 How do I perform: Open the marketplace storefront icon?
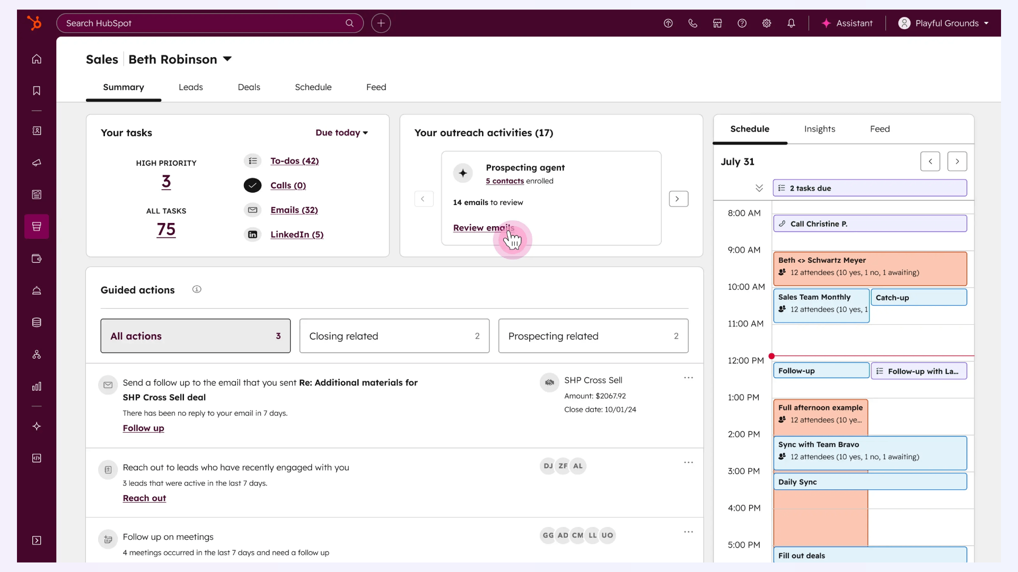point(717,23)
